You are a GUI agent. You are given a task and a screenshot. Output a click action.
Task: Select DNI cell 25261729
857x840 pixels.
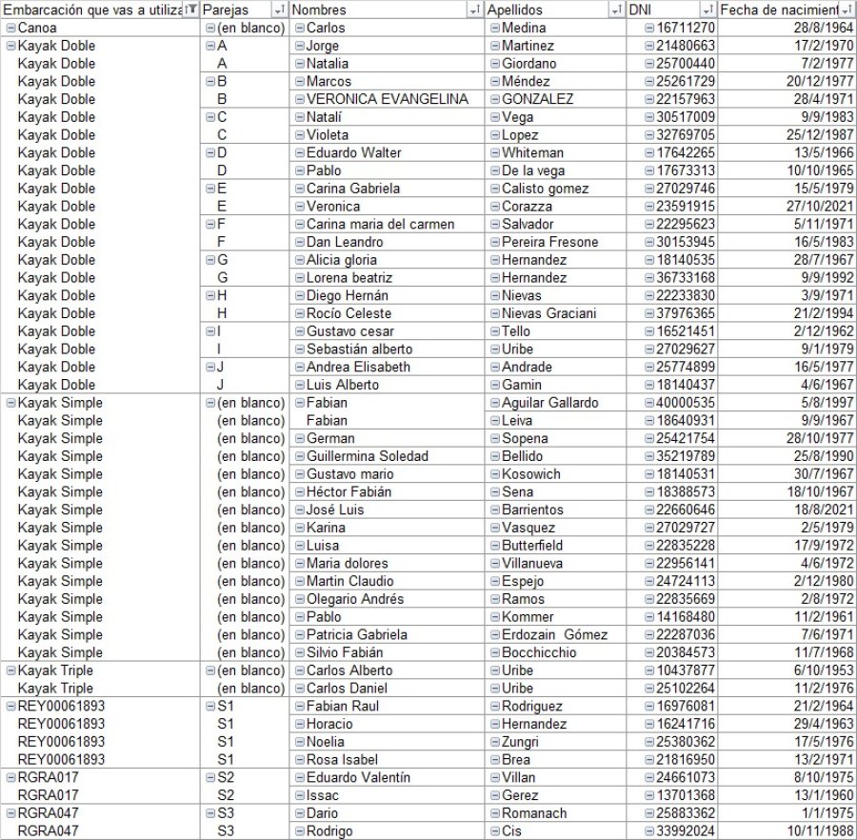672,82
